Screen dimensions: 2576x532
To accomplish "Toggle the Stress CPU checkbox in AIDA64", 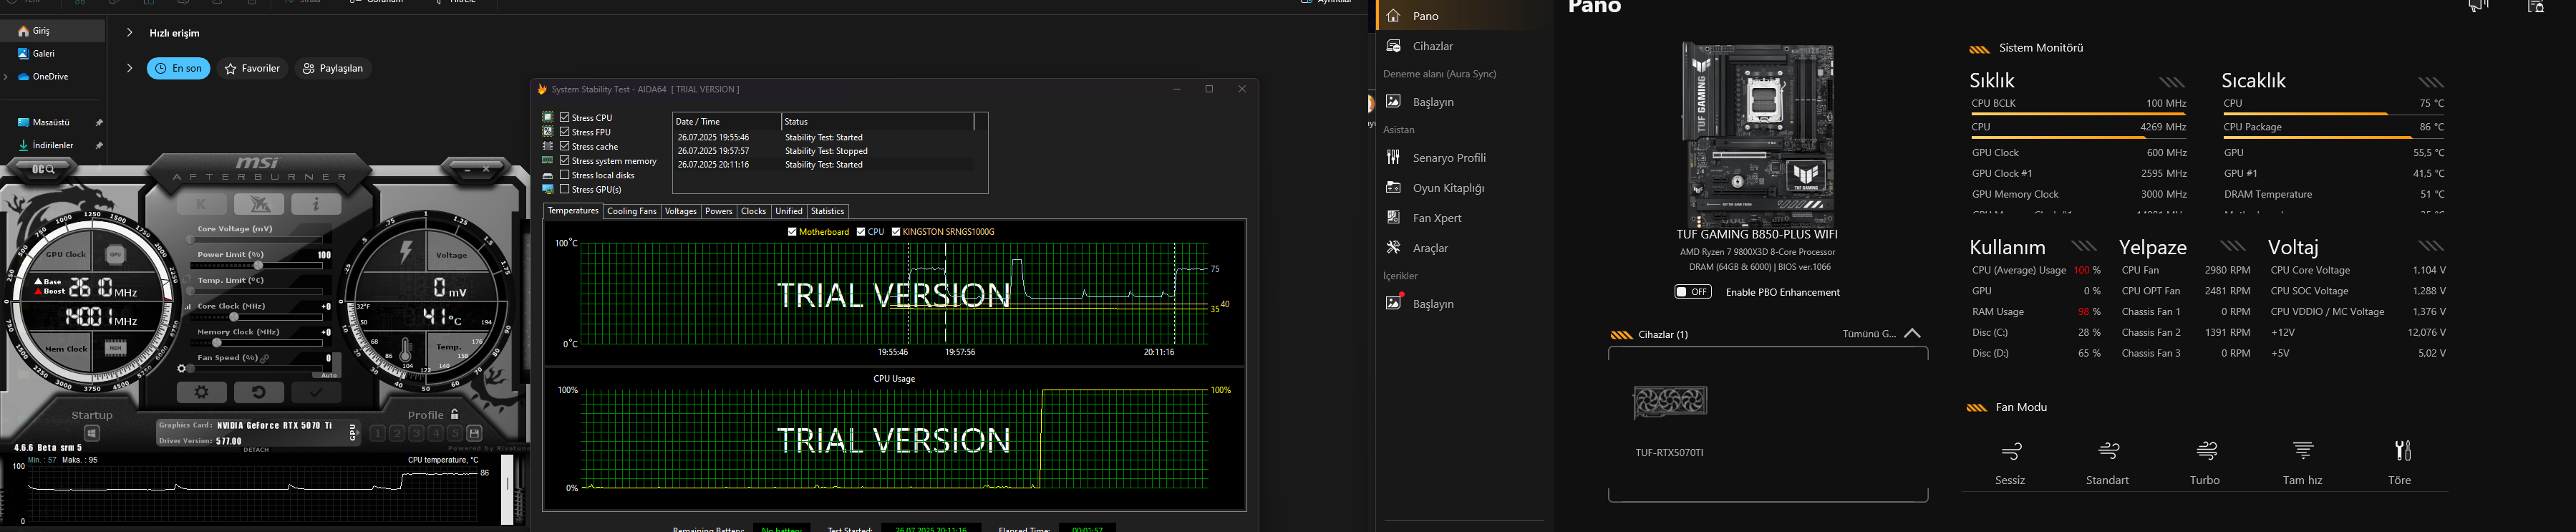I will tap(565, 118).
